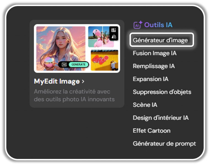Expand chevron next to MyEdit Image

point(83,81)
